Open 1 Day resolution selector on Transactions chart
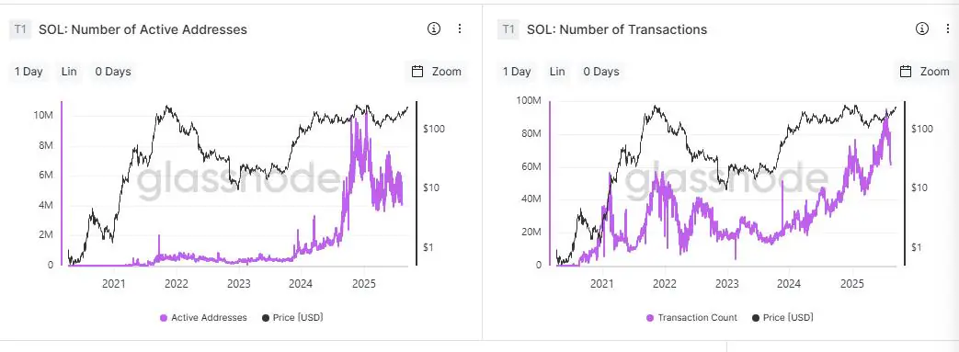Screen dimensions: 959x352 (517, 72)
